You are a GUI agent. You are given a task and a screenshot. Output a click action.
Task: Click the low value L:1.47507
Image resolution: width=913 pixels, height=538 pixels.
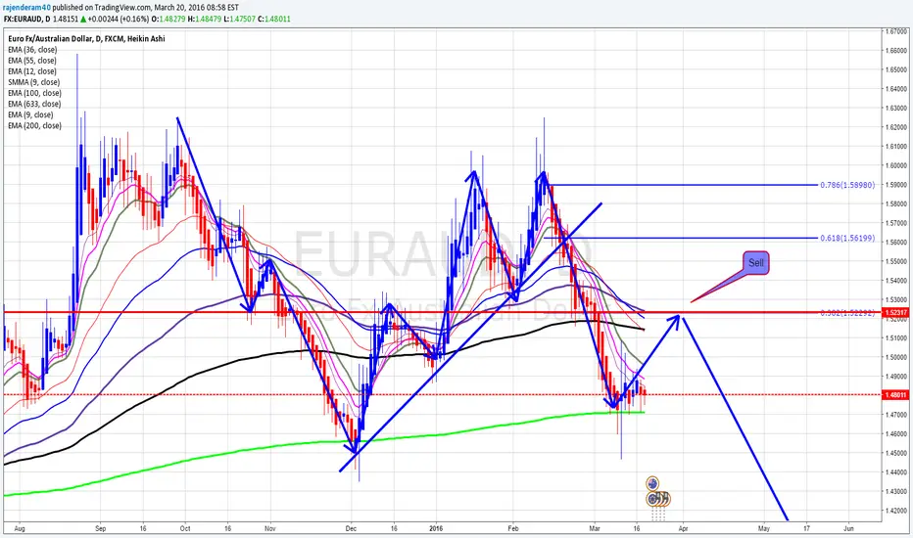pos(240,20)
